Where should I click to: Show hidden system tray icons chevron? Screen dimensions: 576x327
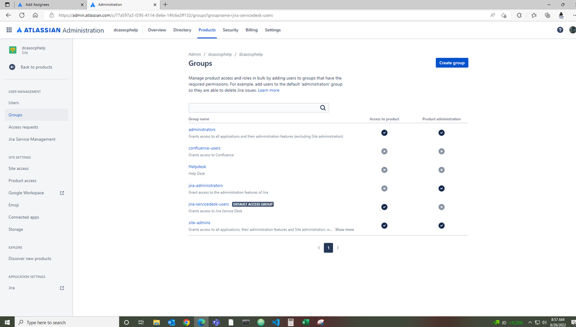530,322
